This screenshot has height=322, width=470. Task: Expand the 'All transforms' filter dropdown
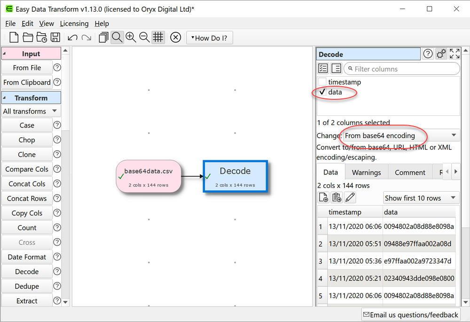(x=31, y=111)
